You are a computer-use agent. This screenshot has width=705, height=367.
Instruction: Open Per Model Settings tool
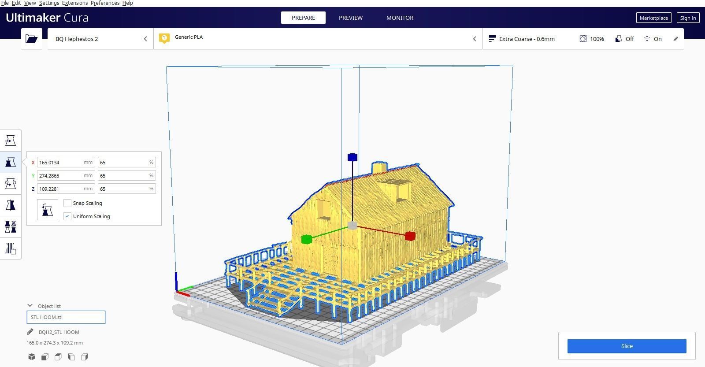coord(11,227)
